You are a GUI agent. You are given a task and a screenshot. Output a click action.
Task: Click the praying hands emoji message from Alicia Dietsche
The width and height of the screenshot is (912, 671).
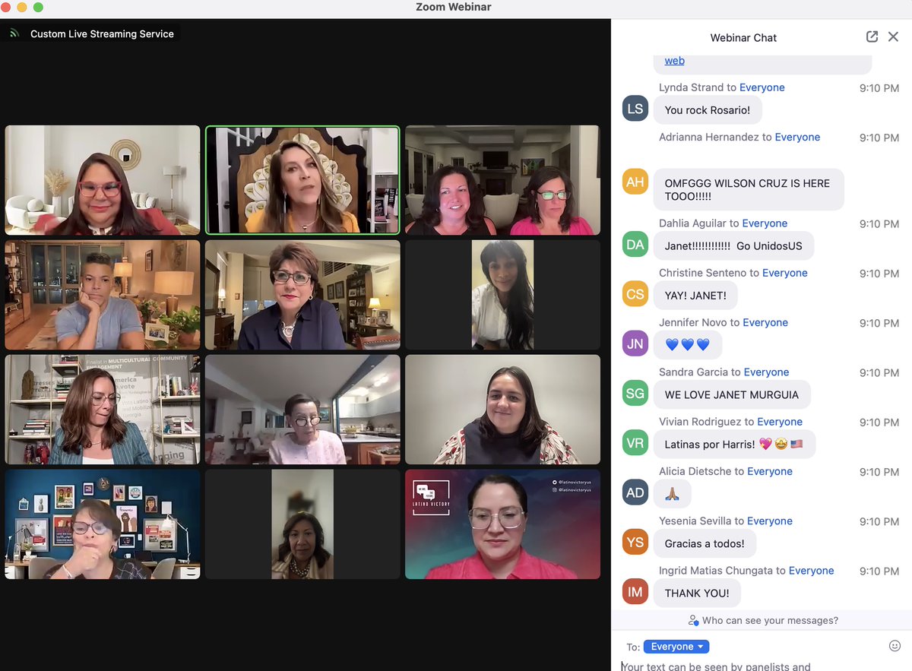point(673,493)
